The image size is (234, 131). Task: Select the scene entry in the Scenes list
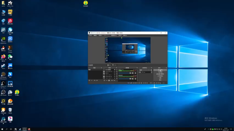pyautogui.click(x=95, y=70)
